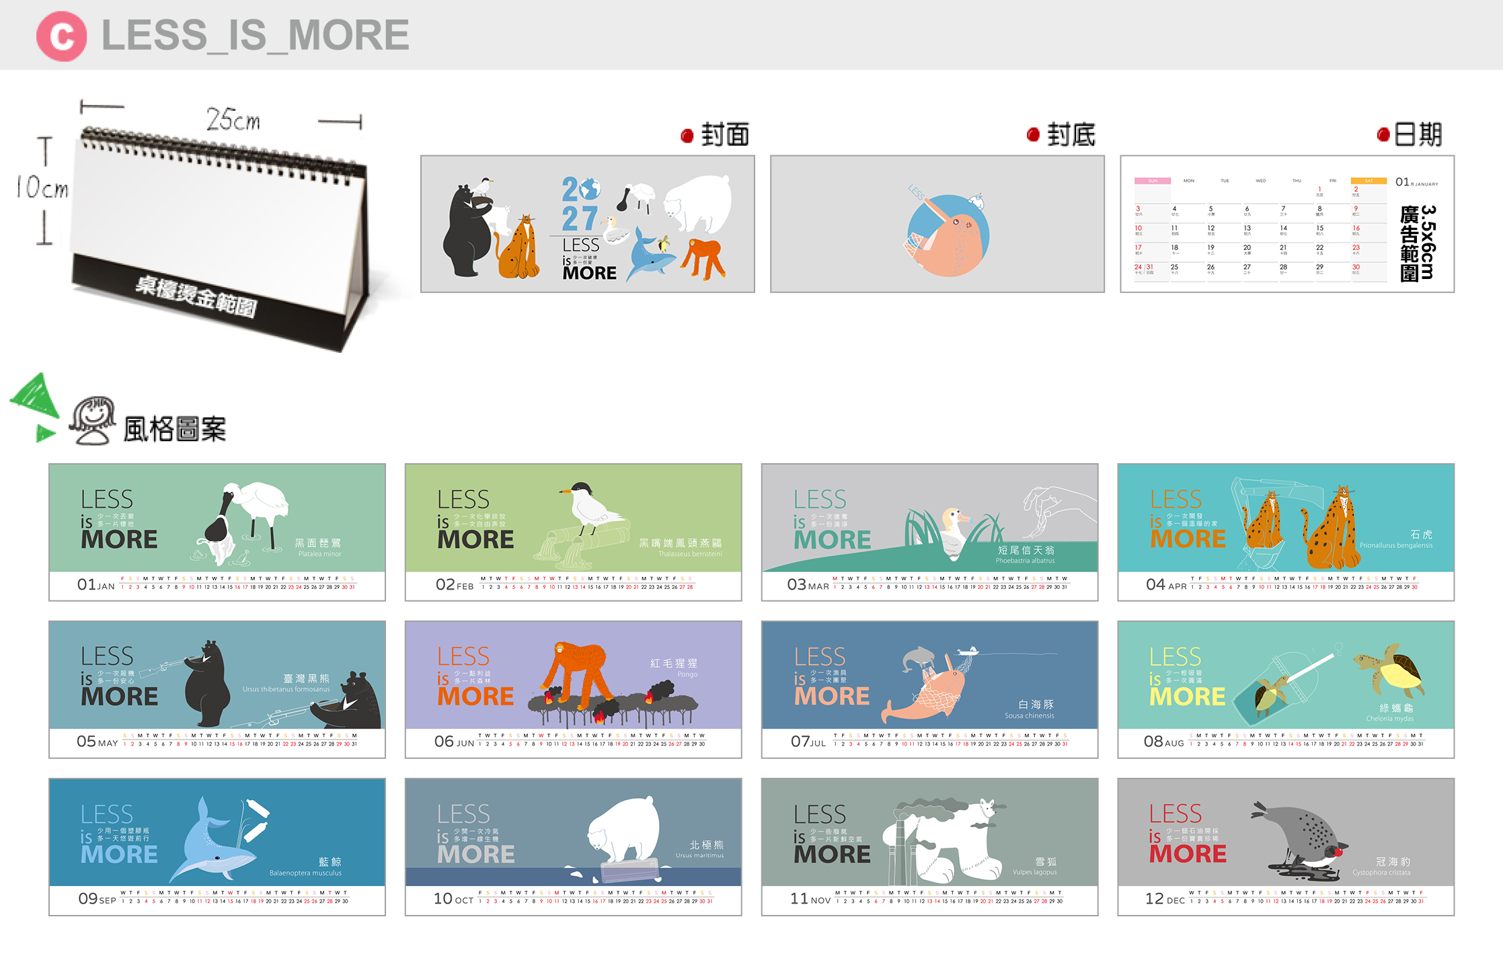Click the LESS_IS_MORE title text
1503x958 pixels.
(x=255, y=35)
